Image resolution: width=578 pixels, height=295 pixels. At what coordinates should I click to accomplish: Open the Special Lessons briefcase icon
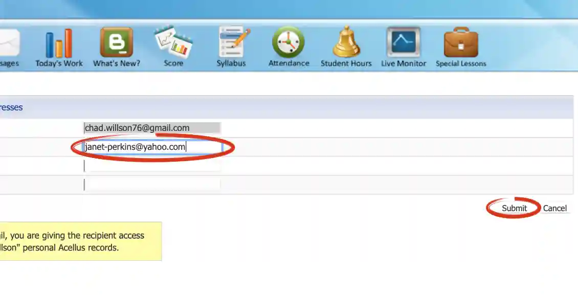click(461, 42)
